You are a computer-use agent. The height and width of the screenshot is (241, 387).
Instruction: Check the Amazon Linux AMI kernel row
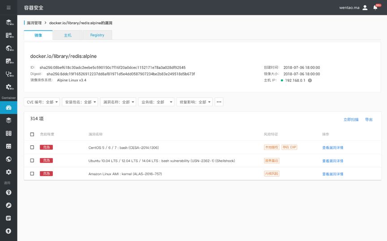tap(32, 173)
